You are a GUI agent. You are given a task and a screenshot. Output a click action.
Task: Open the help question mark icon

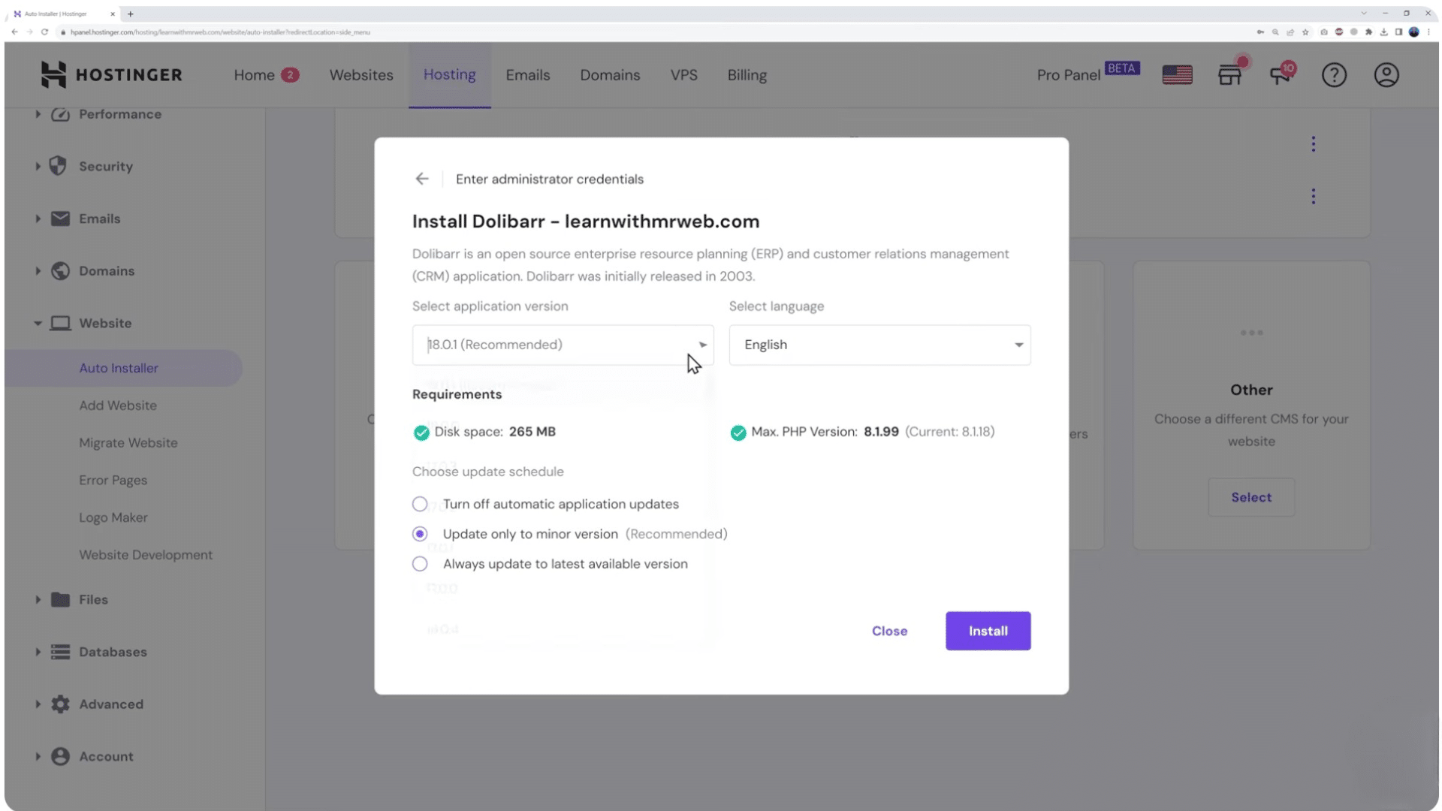tap(1334, 75)
